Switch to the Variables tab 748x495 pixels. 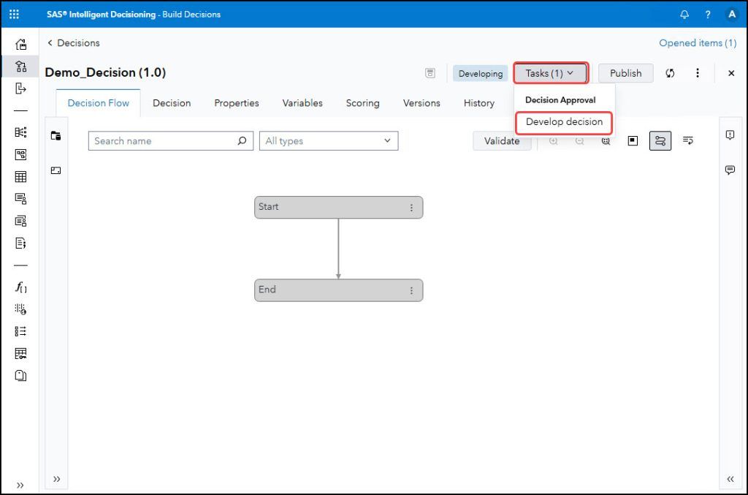pos(302,103)
